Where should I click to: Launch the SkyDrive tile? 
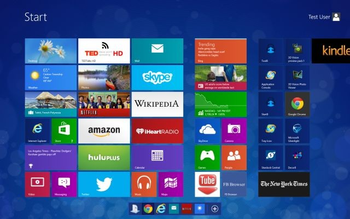(207, 131)
